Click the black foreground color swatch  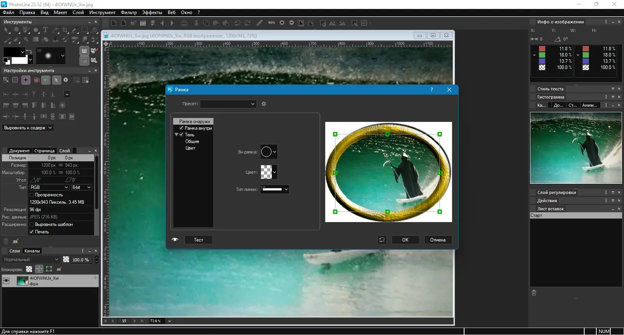[x=12, y=52]
